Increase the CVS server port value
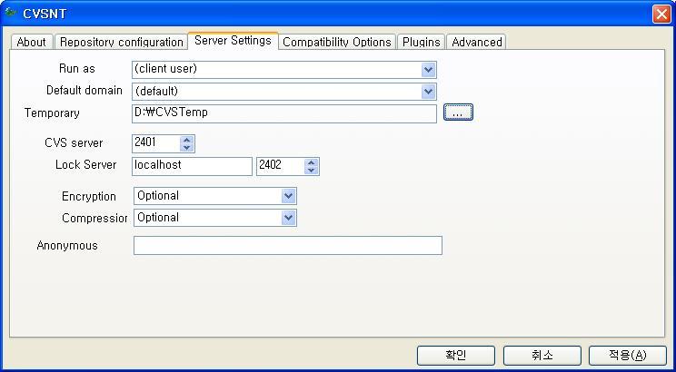676x372 pixels. [186, 140]
